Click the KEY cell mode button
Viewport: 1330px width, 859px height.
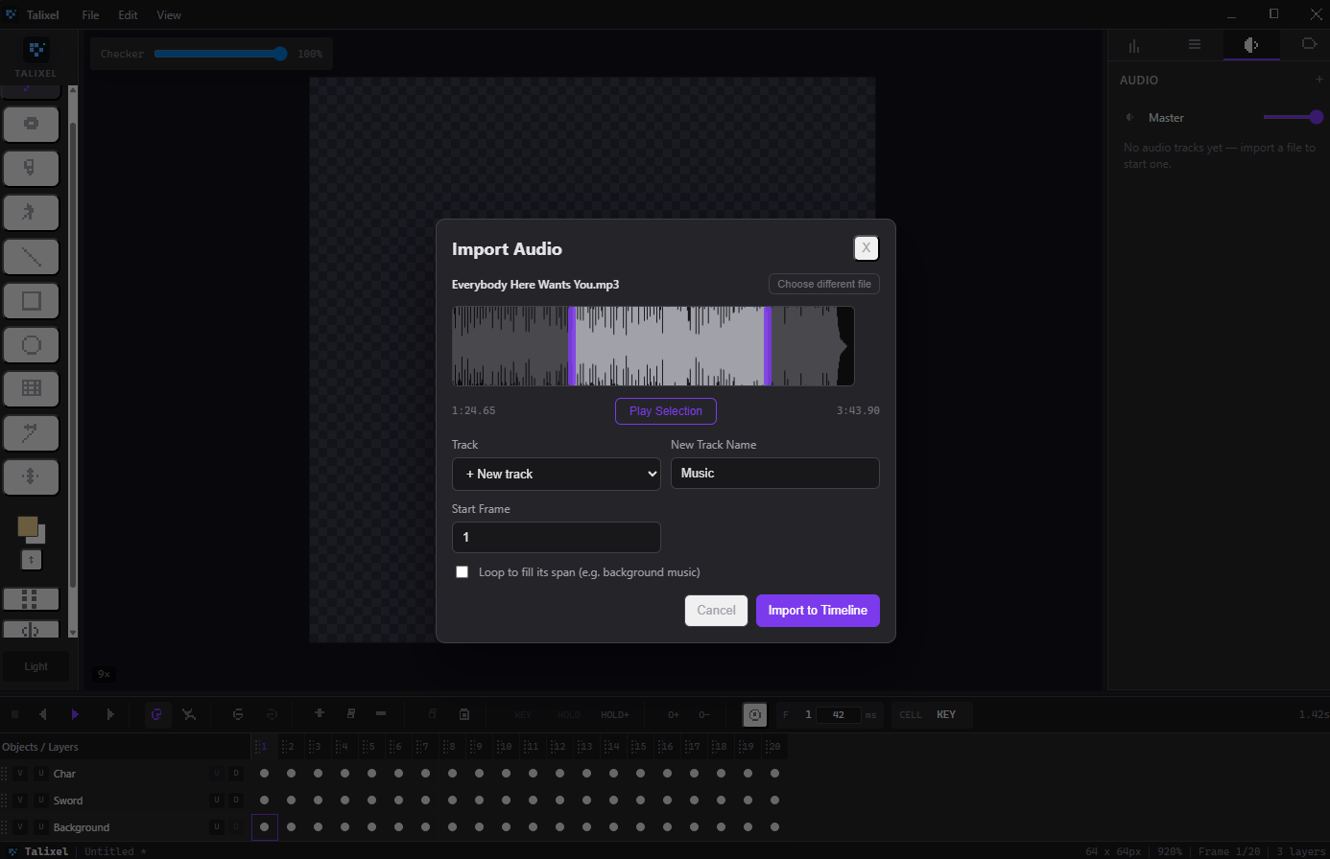click(x=946, y=714)
